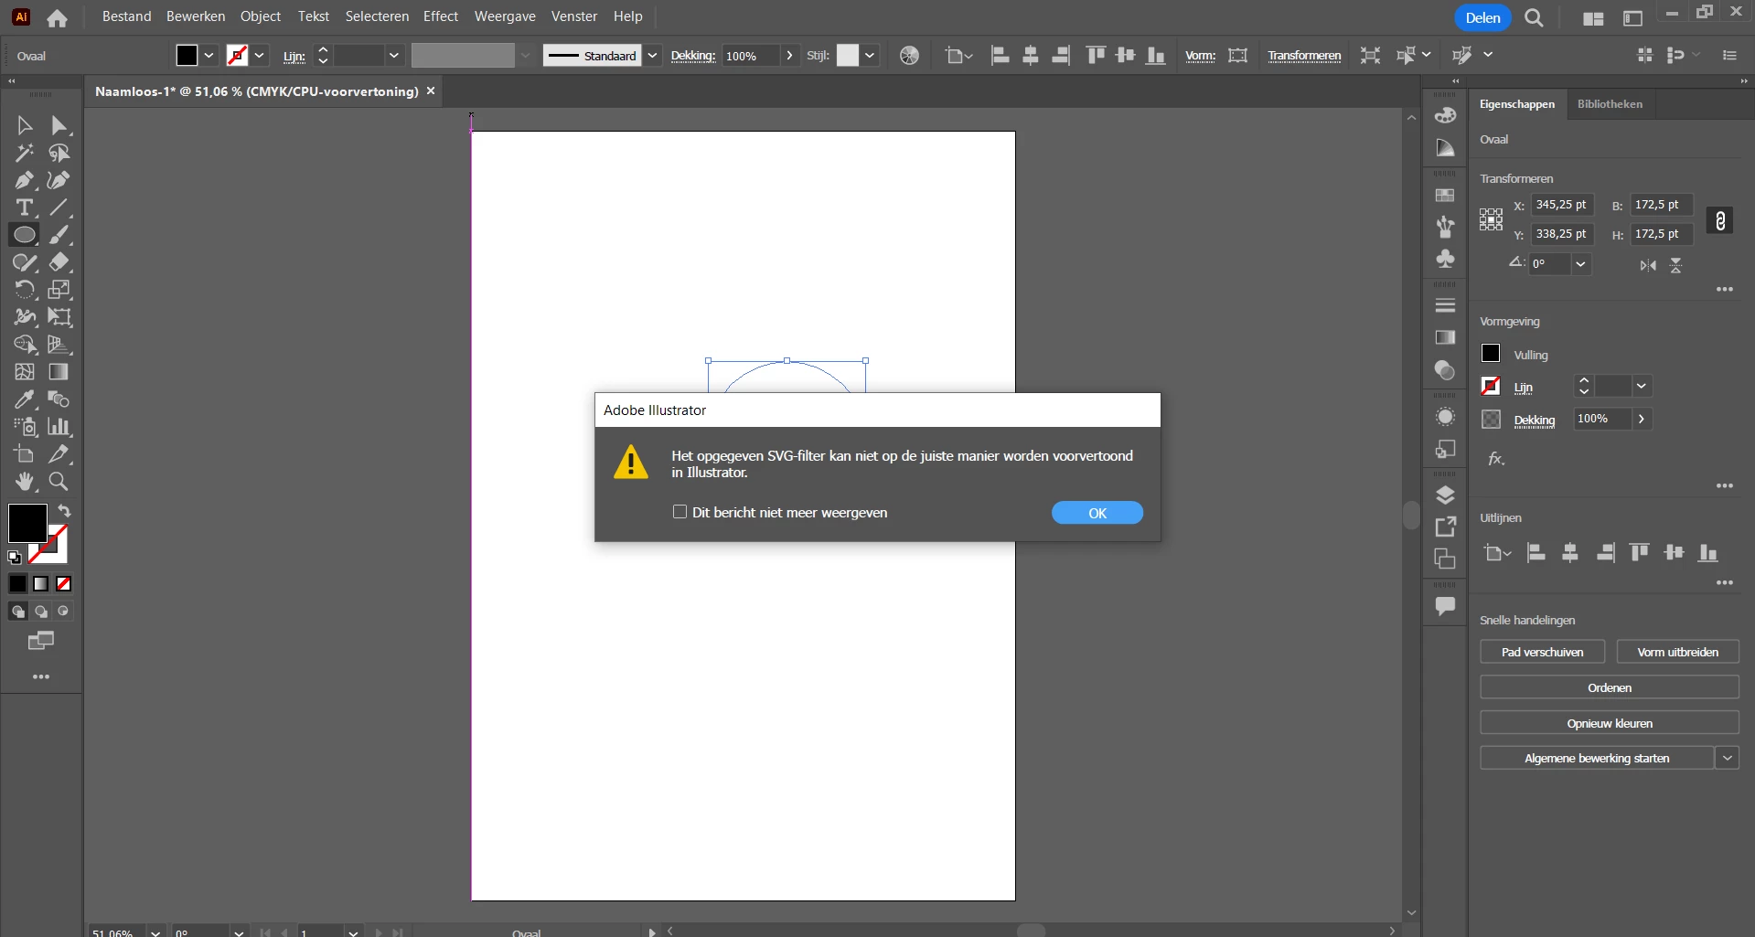Screen dimensions: 1755x937
Task: Select the Paintbrush tool
Action: (x=59, y=235)
